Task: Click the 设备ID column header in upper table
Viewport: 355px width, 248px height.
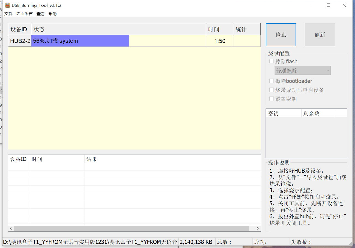Action: [x=20, y=29]
